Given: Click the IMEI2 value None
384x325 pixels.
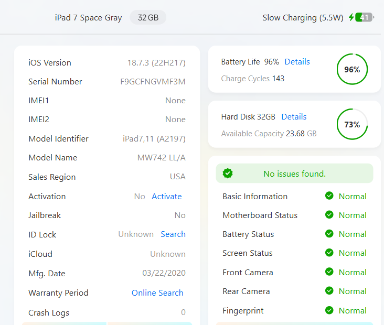Looking at the screenshot, I should coord(175,120).
